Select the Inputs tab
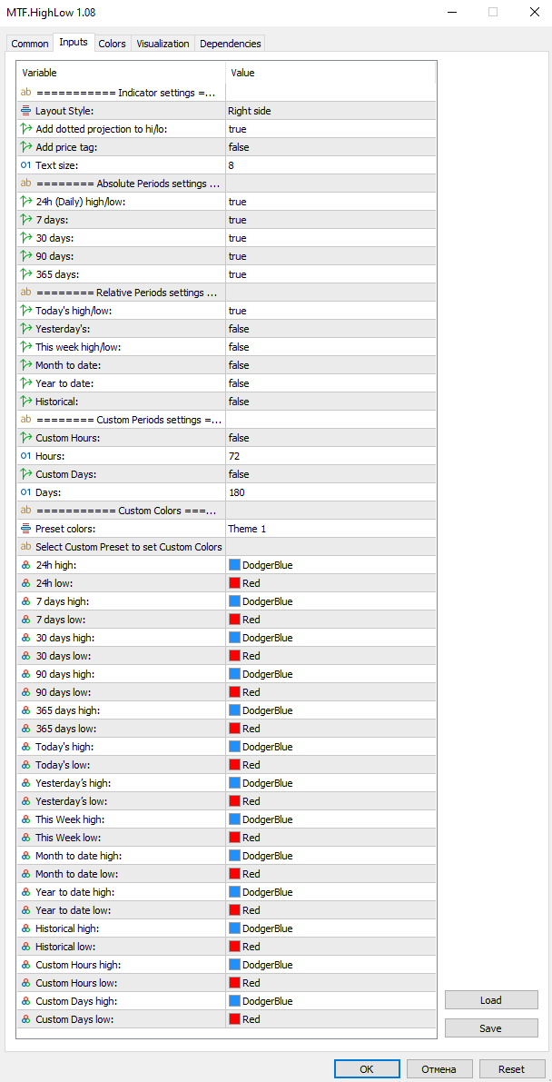This screenshot has height=1082, width=552. click(x=74, y=42)
